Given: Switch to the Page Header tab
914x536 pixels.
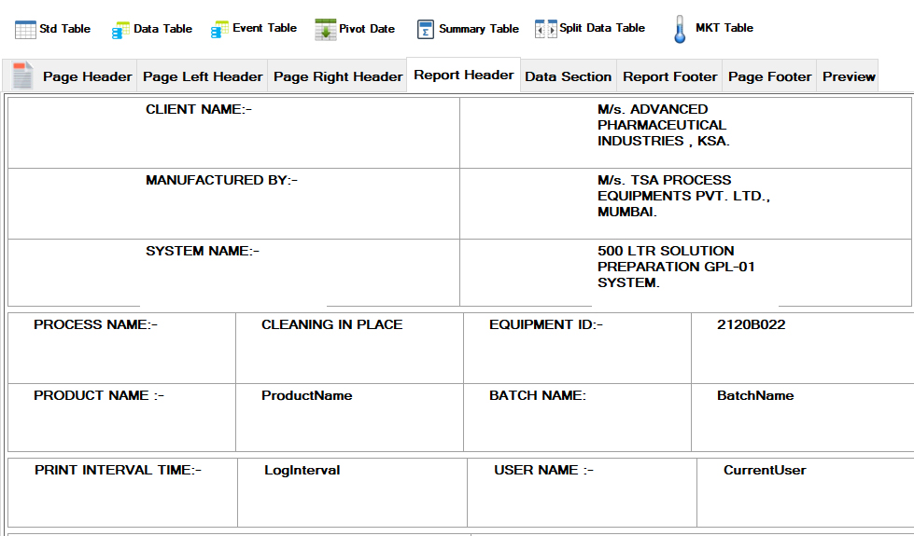Looking at the screenshot, I should coord(88,76).
